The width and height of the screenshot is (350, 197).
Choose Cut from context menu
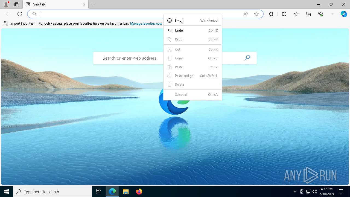click(192, 50)
